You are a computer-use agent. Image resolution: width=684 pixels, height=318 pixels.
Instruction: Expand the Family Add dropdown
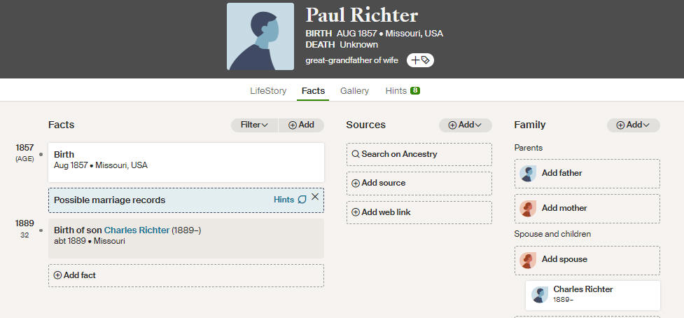(x=634, y=125)
